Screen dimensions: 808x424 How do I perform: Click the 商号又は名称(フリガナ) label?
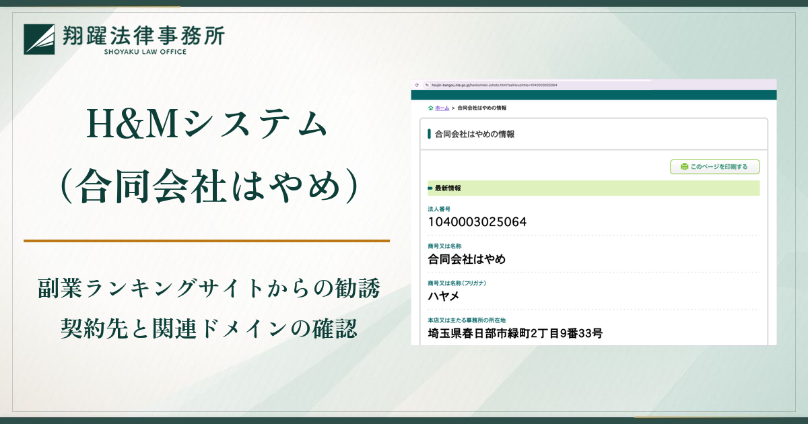[457, 283]
